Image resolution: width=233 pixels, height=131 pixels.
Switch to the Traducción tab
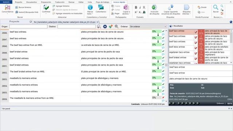(x=60, y=2)
